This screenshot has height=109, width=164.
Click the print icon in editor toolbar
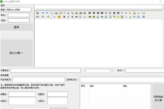[x=56, y=13]
